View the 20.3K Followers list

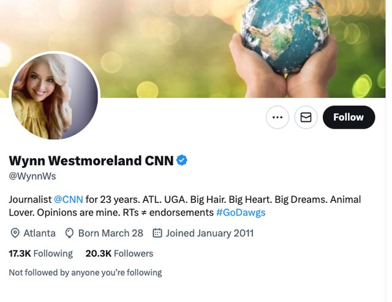click(119, 253)
